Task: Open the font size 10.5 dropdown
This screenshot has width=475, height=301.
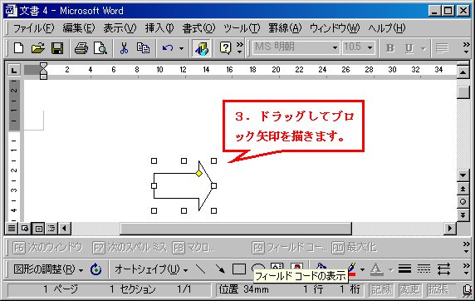Action: pos(370,47)
